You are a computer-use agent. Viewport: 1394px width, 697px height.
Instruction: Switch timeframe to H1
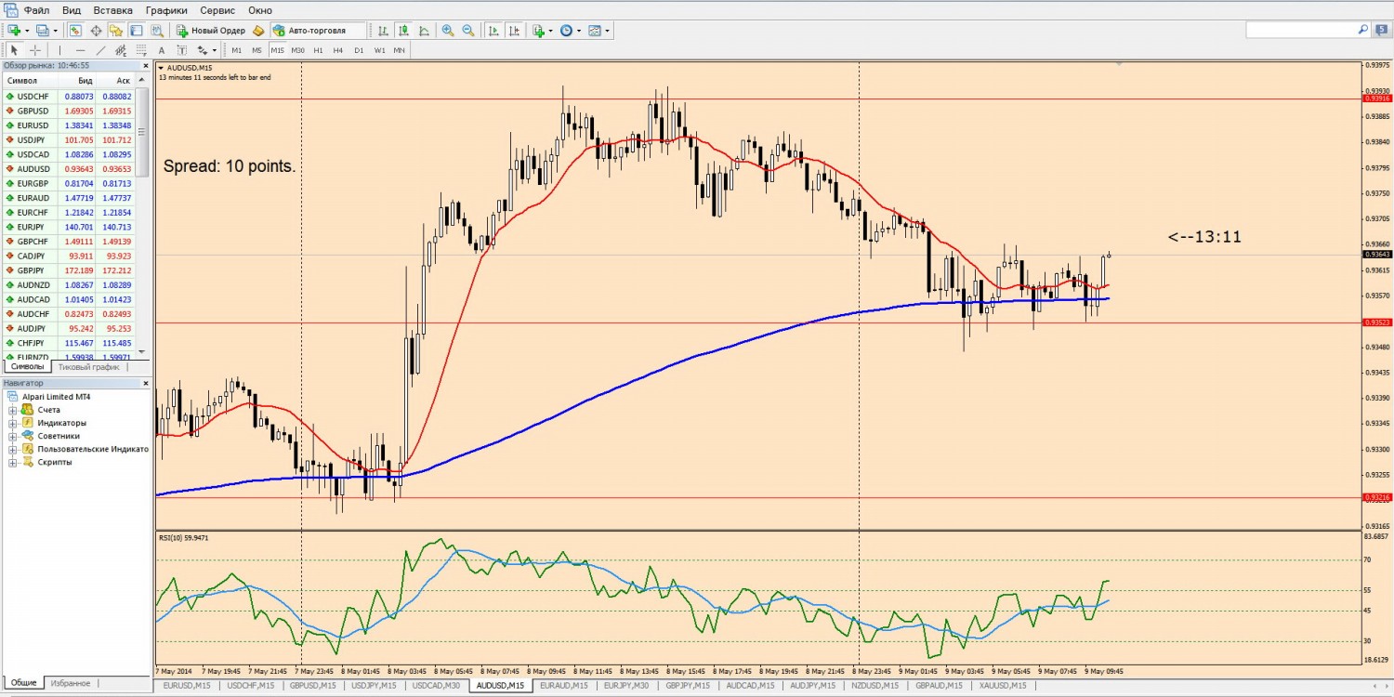point(319,50)
